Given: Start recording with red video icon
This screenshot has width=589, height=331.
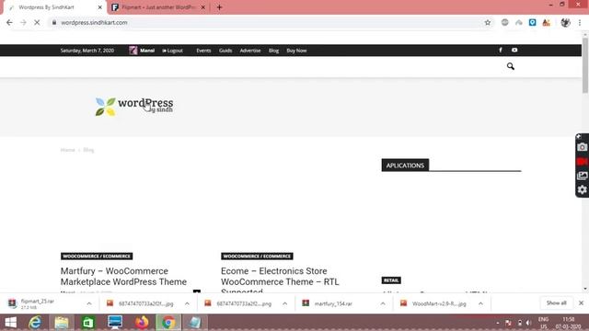Looking at the screenshot, I should point(582,162).
